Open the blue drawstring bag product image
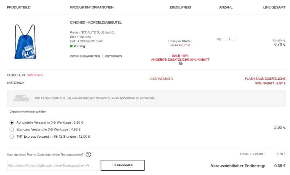Image resolution: width=290 pixels, height=175 pixels. pyautogui.click(x=25, y=42)
